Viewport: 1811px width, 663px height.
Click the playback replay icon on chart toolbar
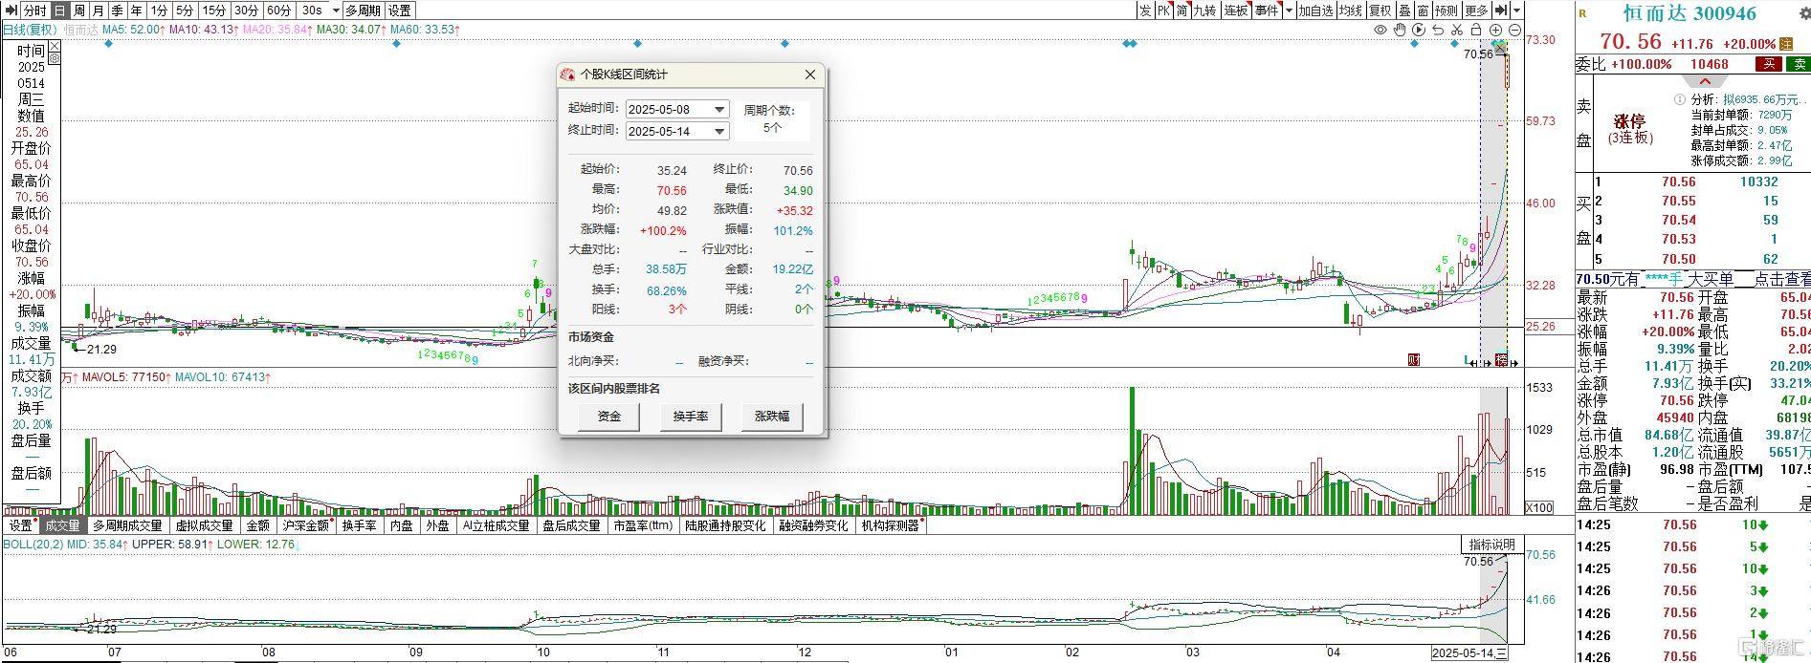click(1419, 30)
